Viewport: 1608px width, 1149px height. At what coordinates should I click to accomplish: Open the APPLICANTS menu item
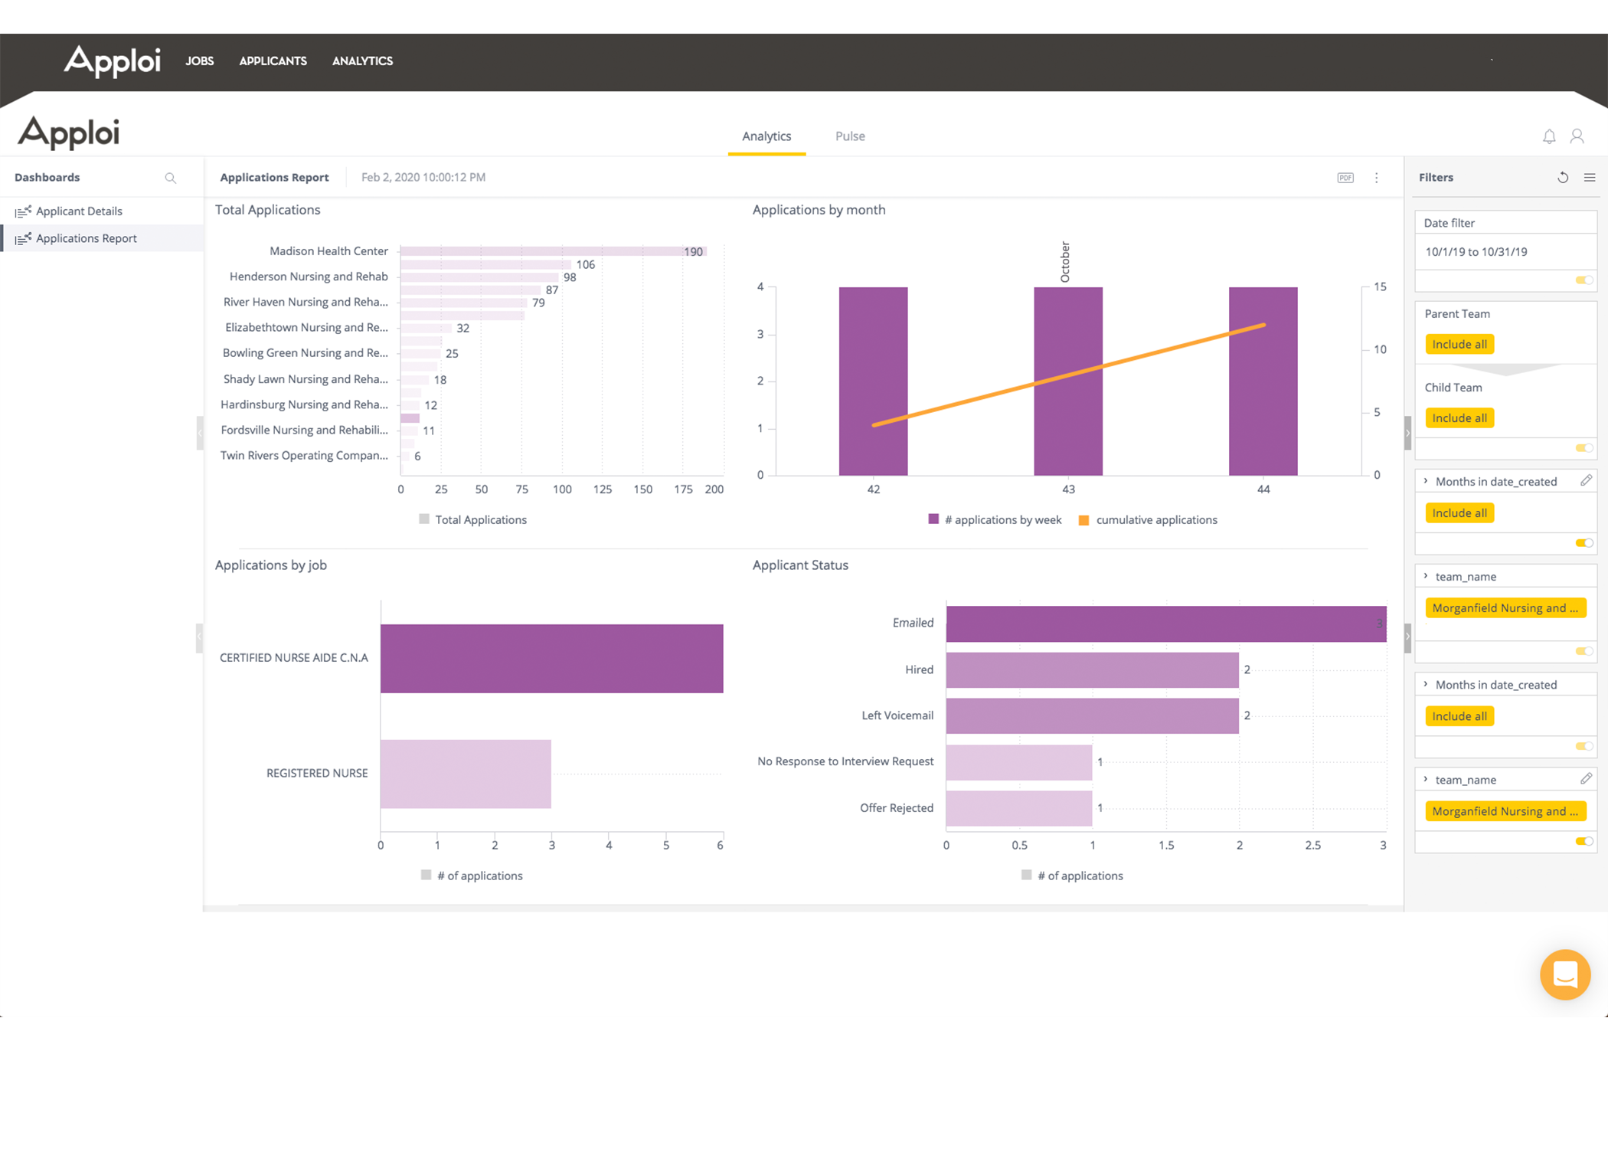pyautogui.click(x=273, y=61)
